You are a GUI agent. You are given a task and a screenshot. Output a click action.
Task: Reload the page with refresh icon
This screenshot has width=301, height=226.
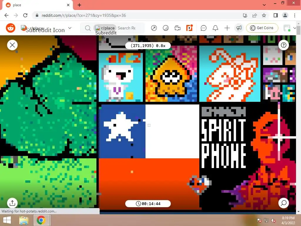[x=25, y=15]
